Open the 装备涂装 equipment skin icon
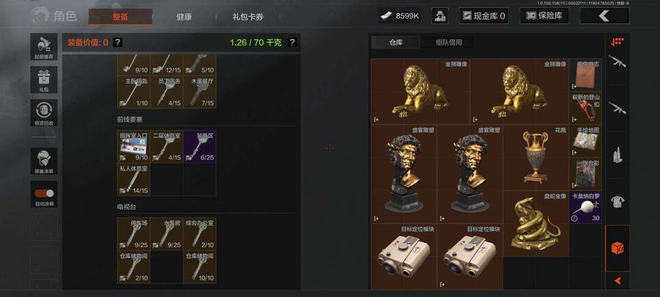The image size is (660, 297). 44,161
